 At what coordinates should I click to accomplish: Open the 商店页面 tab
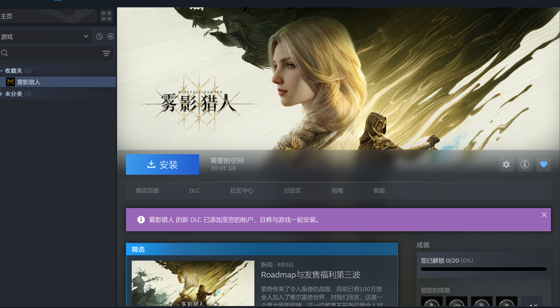147,190
